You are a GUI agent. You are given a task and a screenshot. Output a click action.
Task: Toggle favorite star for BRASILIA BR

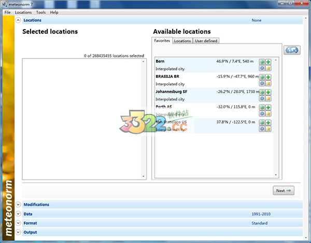[x=268, y=83]
